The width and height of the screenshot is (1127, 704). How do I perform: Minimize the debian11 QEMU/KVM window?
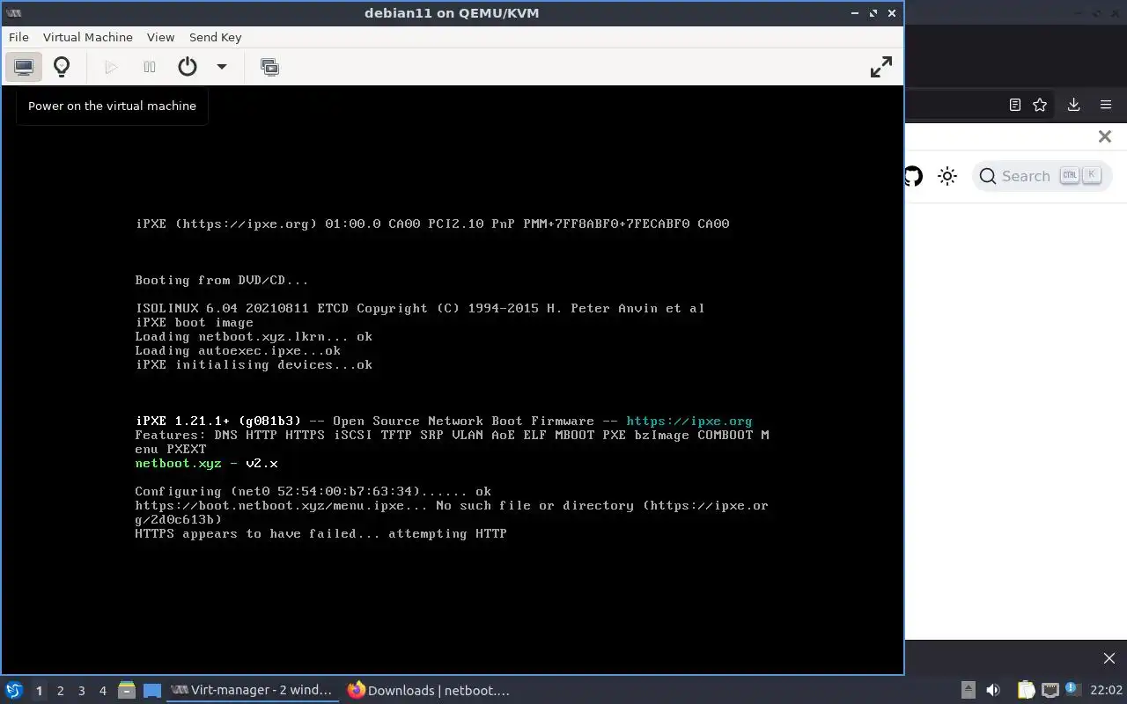point(855,13)
